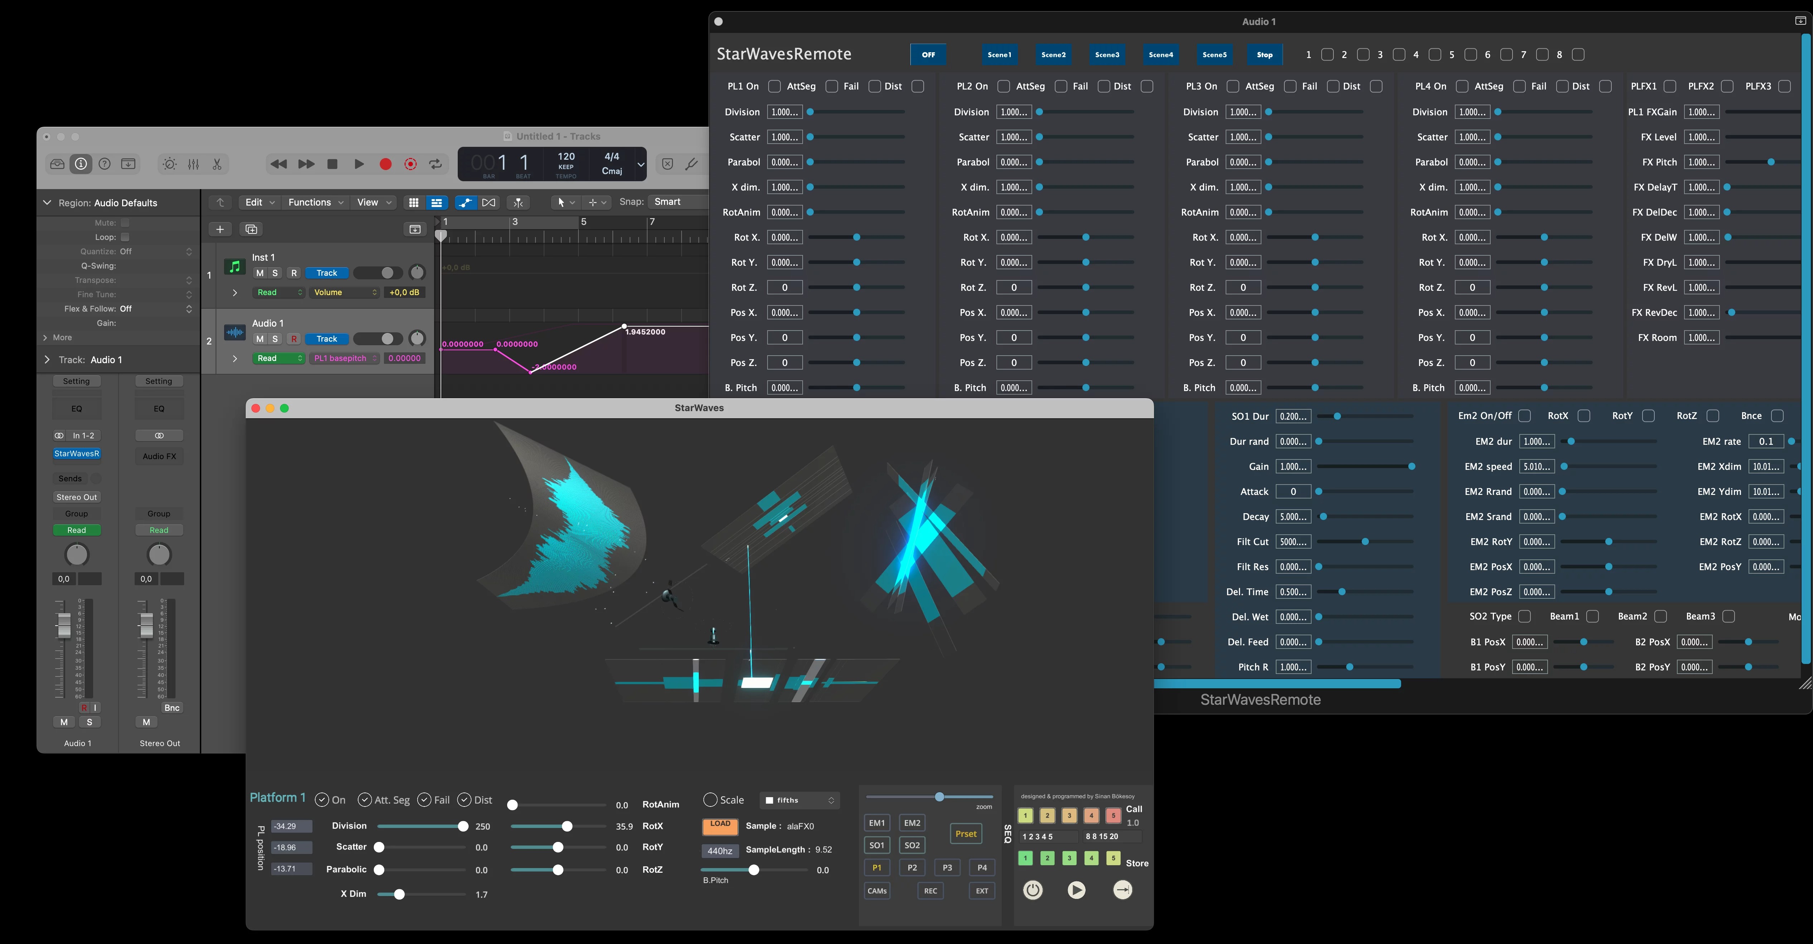Open Quick Help question mark icon

(105, 164)
